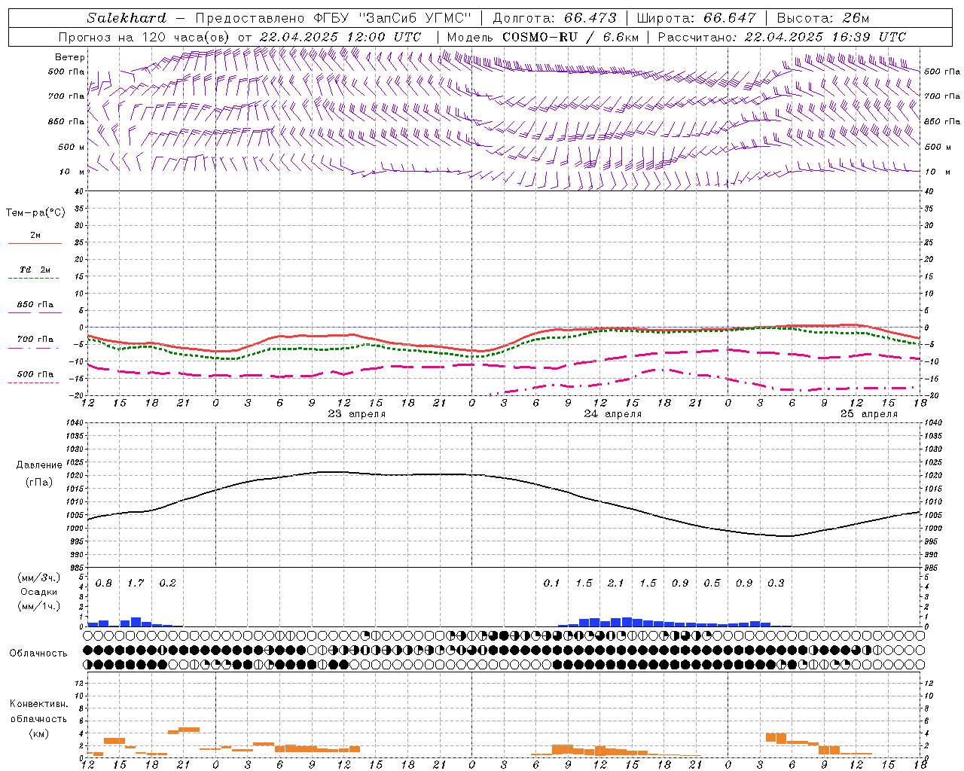Click the "700 гПа" temperature legend dash-dot sample
964x771 pixels.
click(34, 348)
